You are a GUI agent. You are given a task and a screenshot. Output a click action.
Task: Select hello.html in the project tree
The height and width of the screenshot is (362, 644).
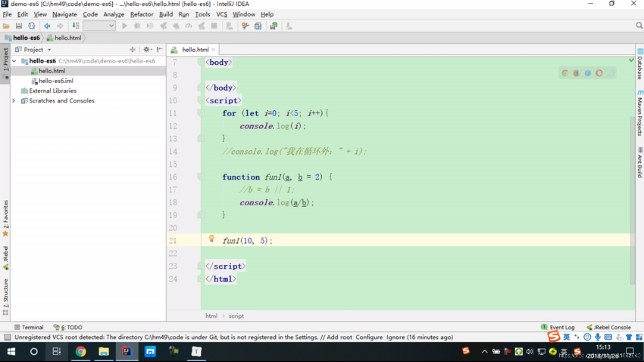point(52,71)
